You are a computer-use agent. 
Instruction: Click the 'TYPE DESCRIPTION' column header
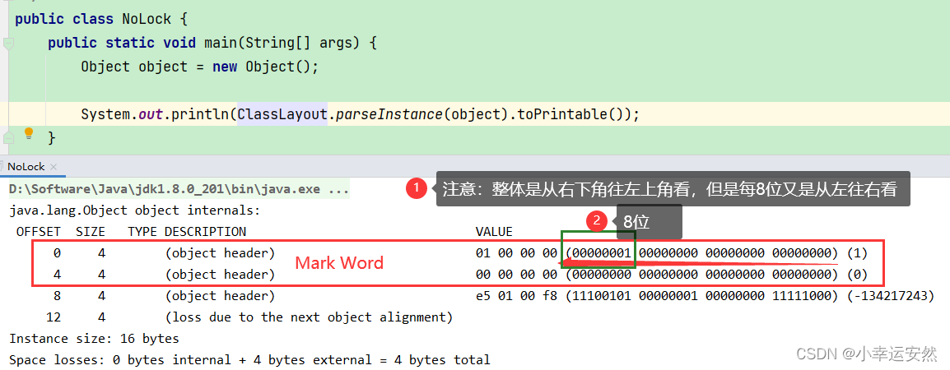click(187, 231)
